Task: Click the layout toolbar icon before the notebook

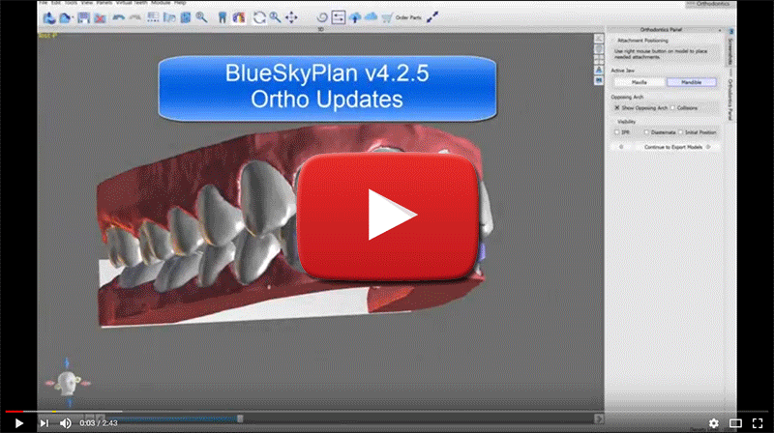Action: (169, 17)
